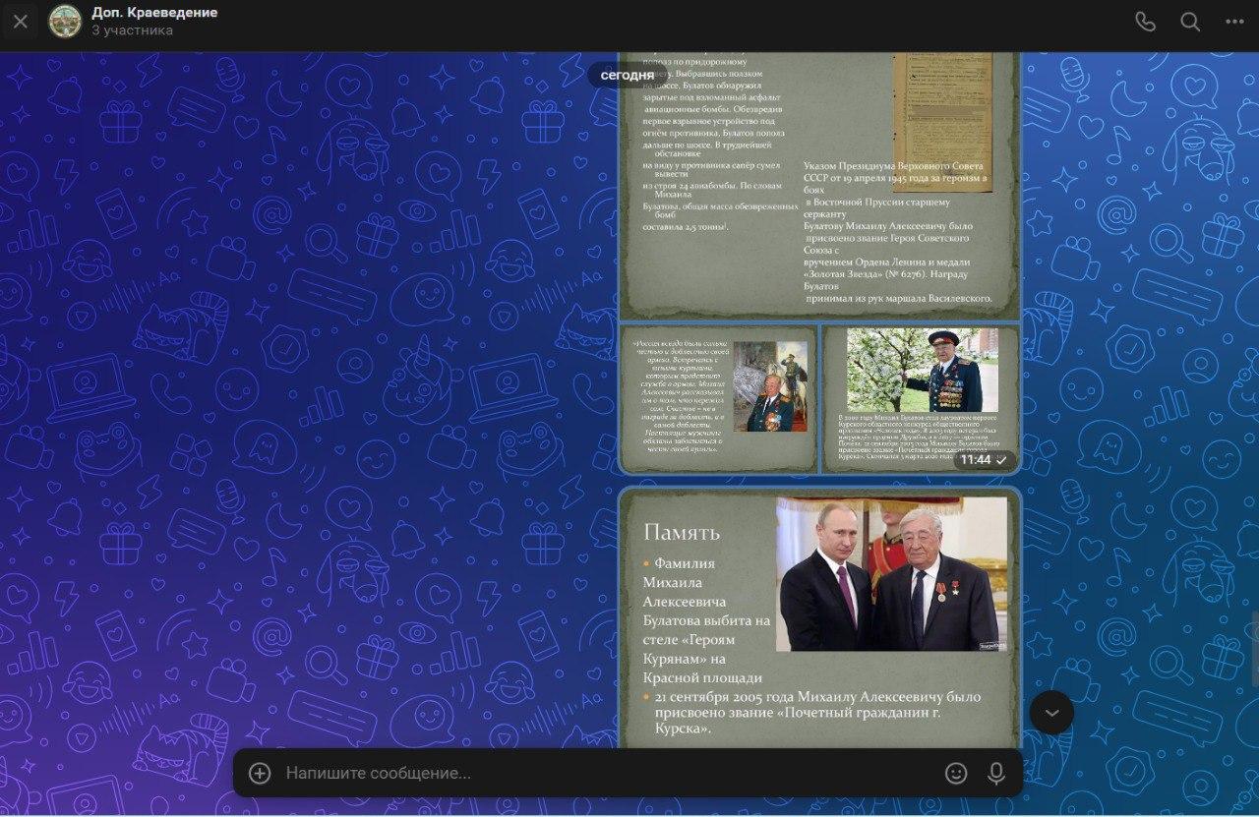Open the emoji picker smiley icon
This screenshot has width=1259, height=817.
click(x=956, y=773)
